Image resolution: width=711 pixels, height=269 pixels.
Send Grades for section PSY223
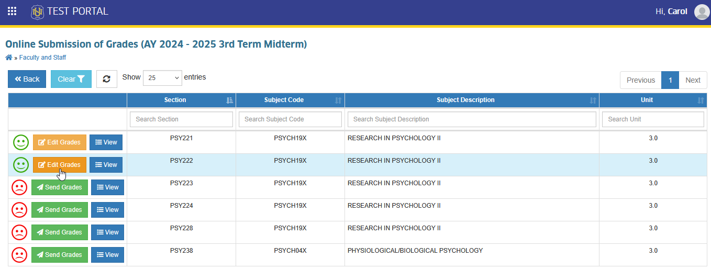[x=60, y=187]
